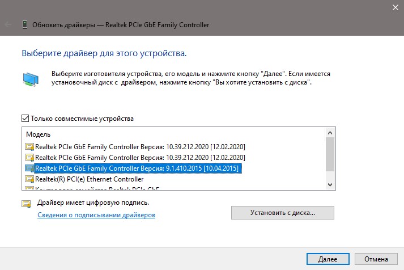This screenshot has width=404, height=270.
Task: Click the network computers icon beside the instructions
Action: (x=31, y=79)
